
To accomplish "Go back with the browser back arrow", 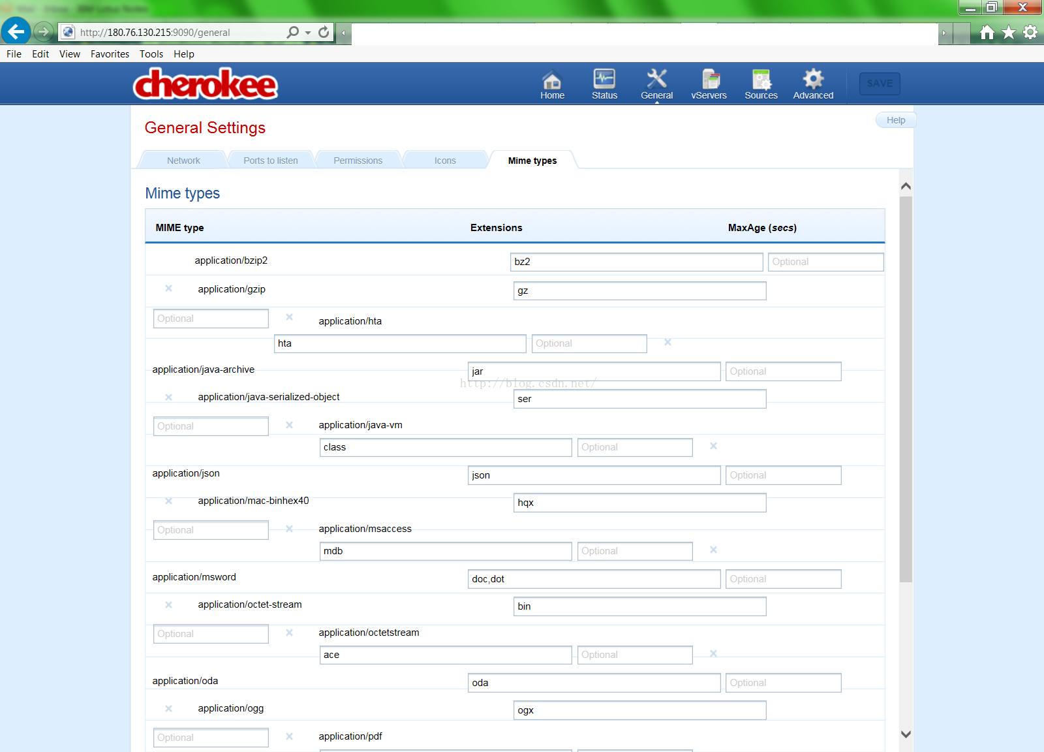I will coord(16,31).
